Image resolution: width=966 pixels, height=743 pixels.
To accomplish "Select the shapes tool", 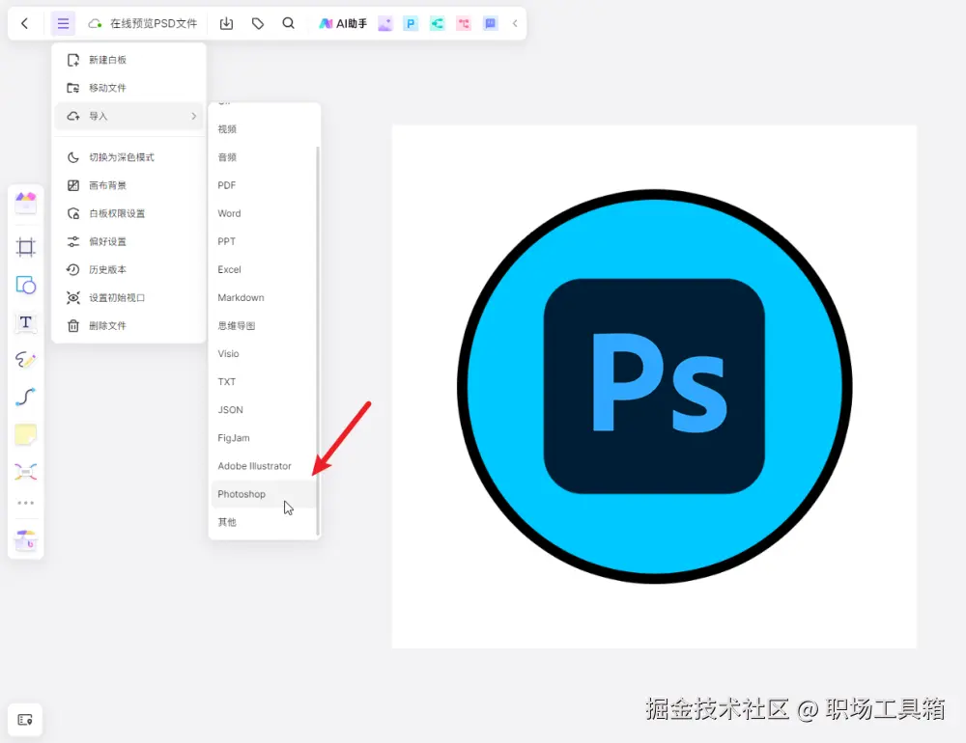I will [x=26, y=285].
